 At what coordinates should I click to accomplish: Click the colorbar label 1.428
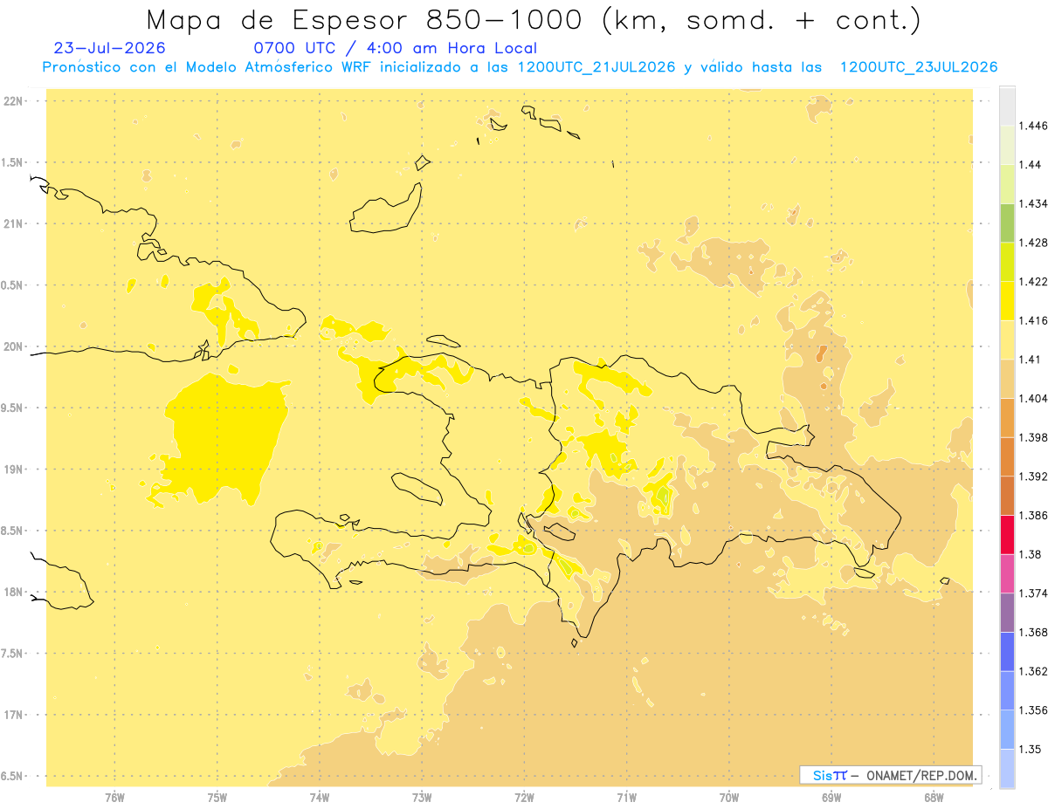[x=1033, y=243]
